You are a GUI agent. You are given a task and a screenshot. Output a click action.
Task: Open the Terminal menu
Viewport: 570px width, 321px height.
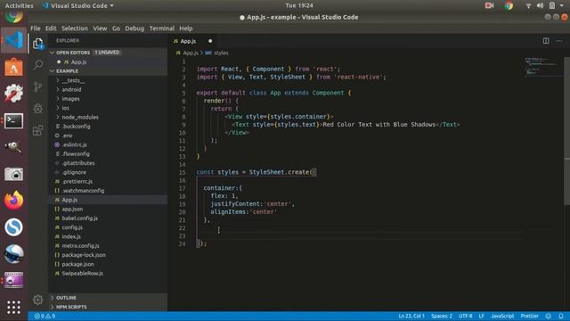click(x=162, y=29)
